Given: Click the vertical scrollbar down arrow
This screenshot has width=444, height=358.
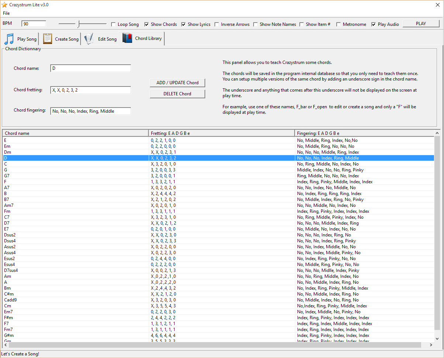Looking at the screenshot, I should click(437, 338).
